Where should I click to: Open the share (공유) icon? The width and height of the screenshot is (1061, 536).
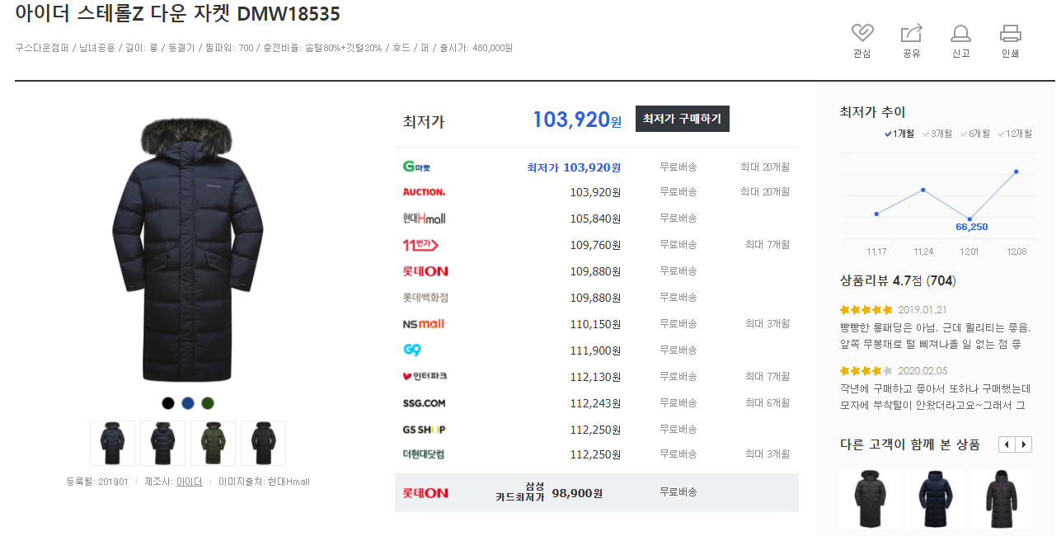click(x=911, y=33)
